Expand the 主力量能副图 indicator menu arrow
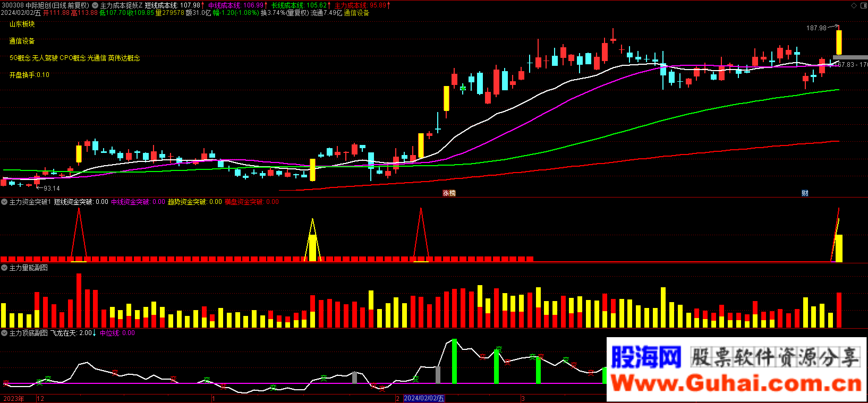The image size is (868, 403). pyautogui.click(x=4, y=268)
